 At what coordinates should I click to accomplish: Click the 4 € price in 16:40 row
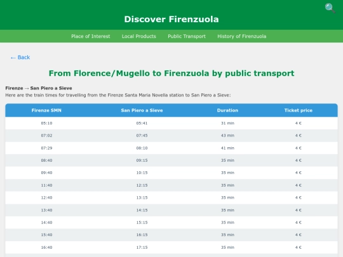point(299,247)
